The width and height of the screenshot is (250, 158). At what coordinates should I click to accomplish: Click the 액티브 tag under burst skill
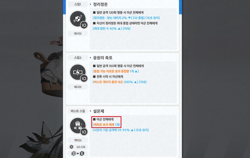pos(77,140)
